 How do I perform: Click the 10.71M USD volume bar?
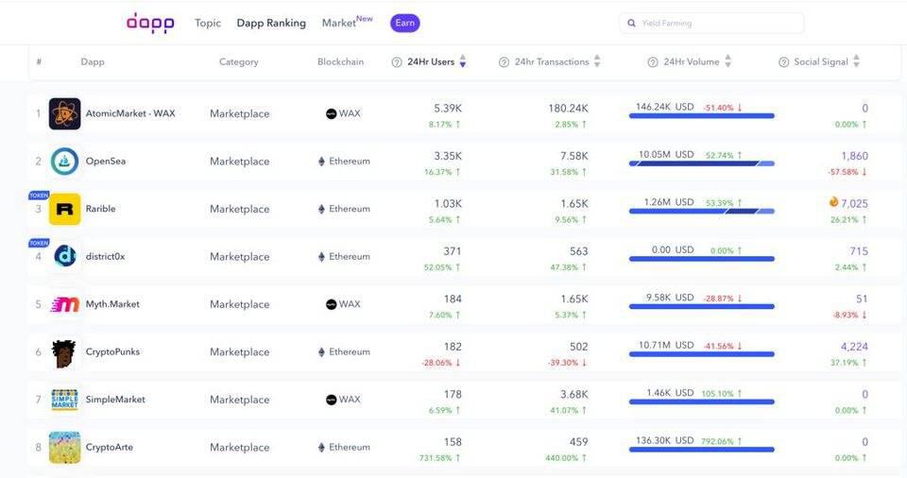pos(702,354)
